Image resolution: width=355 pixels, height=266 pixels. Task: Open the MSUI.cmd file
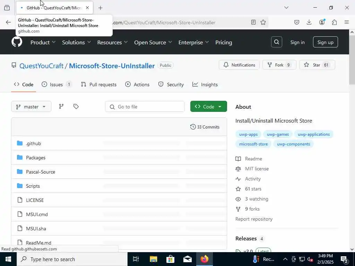[37, 214]
